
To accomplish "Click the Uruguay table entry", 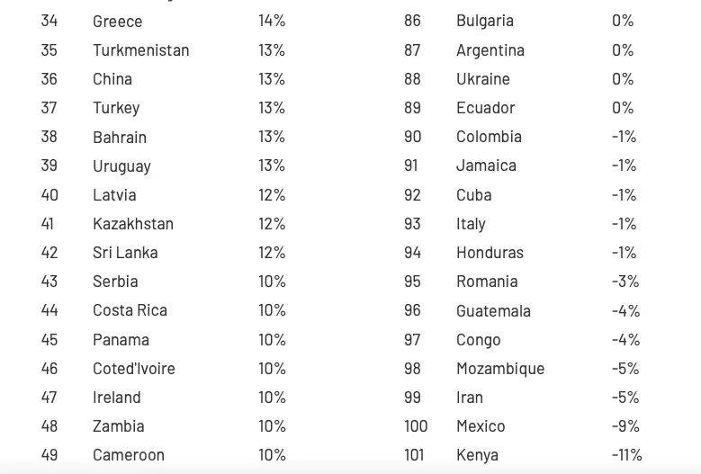I will [121, 165].
